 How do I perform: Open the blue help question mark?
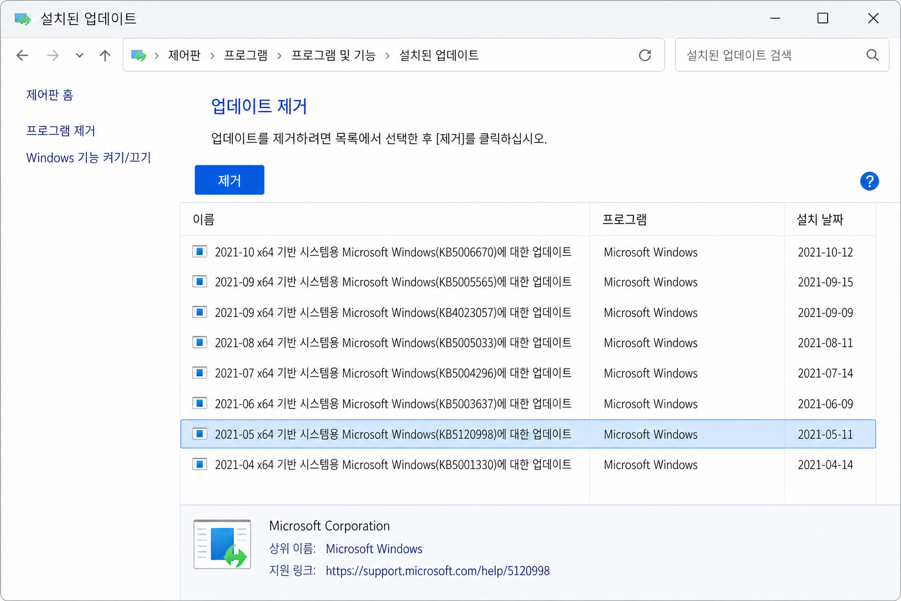pos(869,181)
